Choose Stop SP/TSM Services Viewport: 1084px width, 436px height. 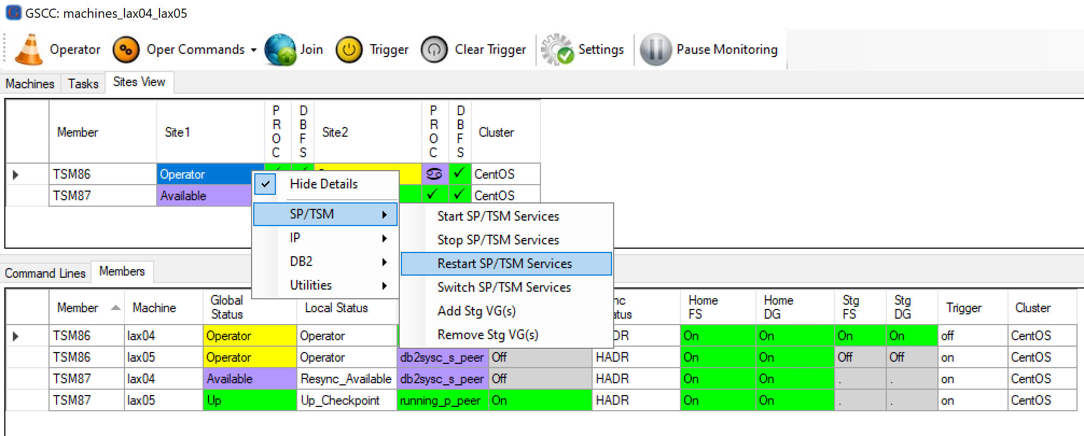(506, 240)
